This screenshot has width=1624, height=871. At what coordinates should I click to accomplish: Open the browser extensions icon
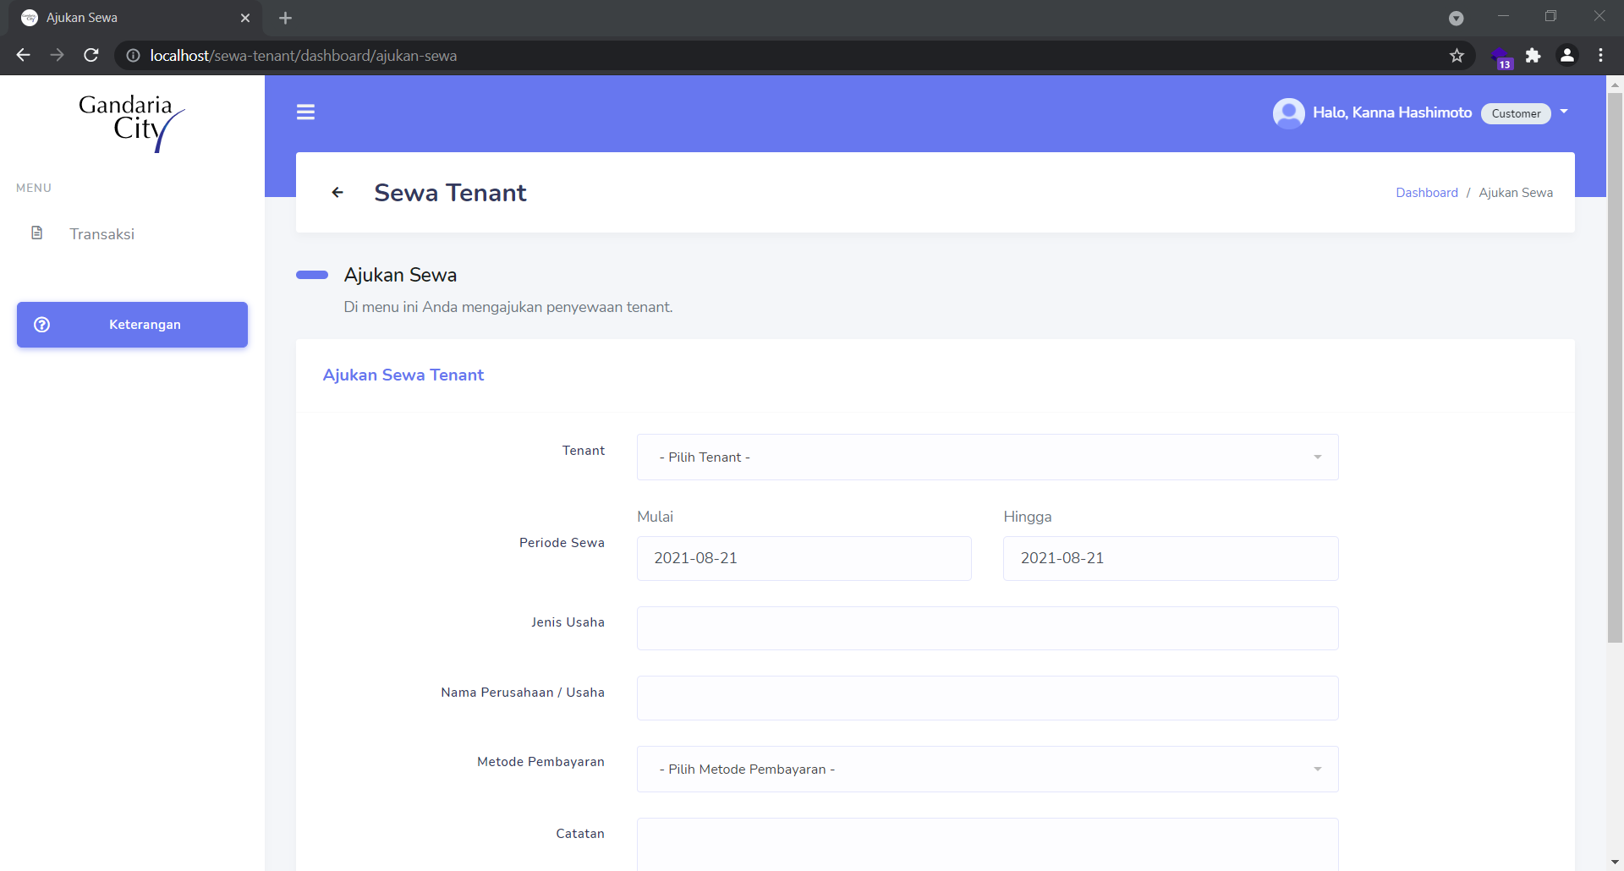[1533, 55]
